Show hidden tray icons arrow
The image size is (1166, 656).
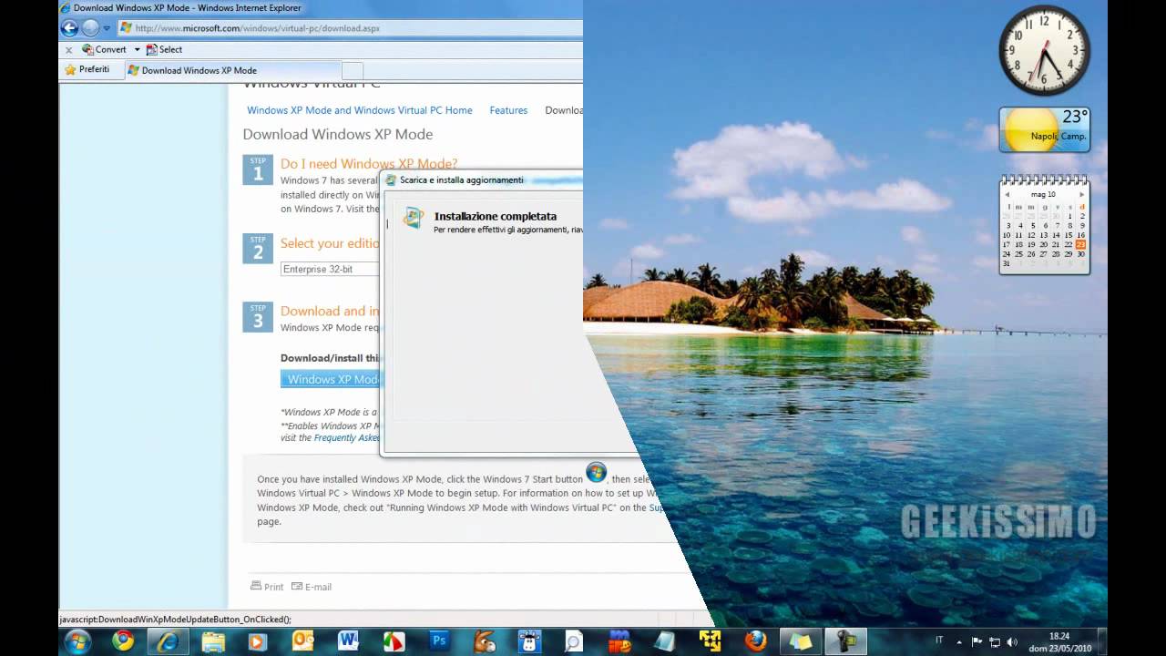click(959, 641)
